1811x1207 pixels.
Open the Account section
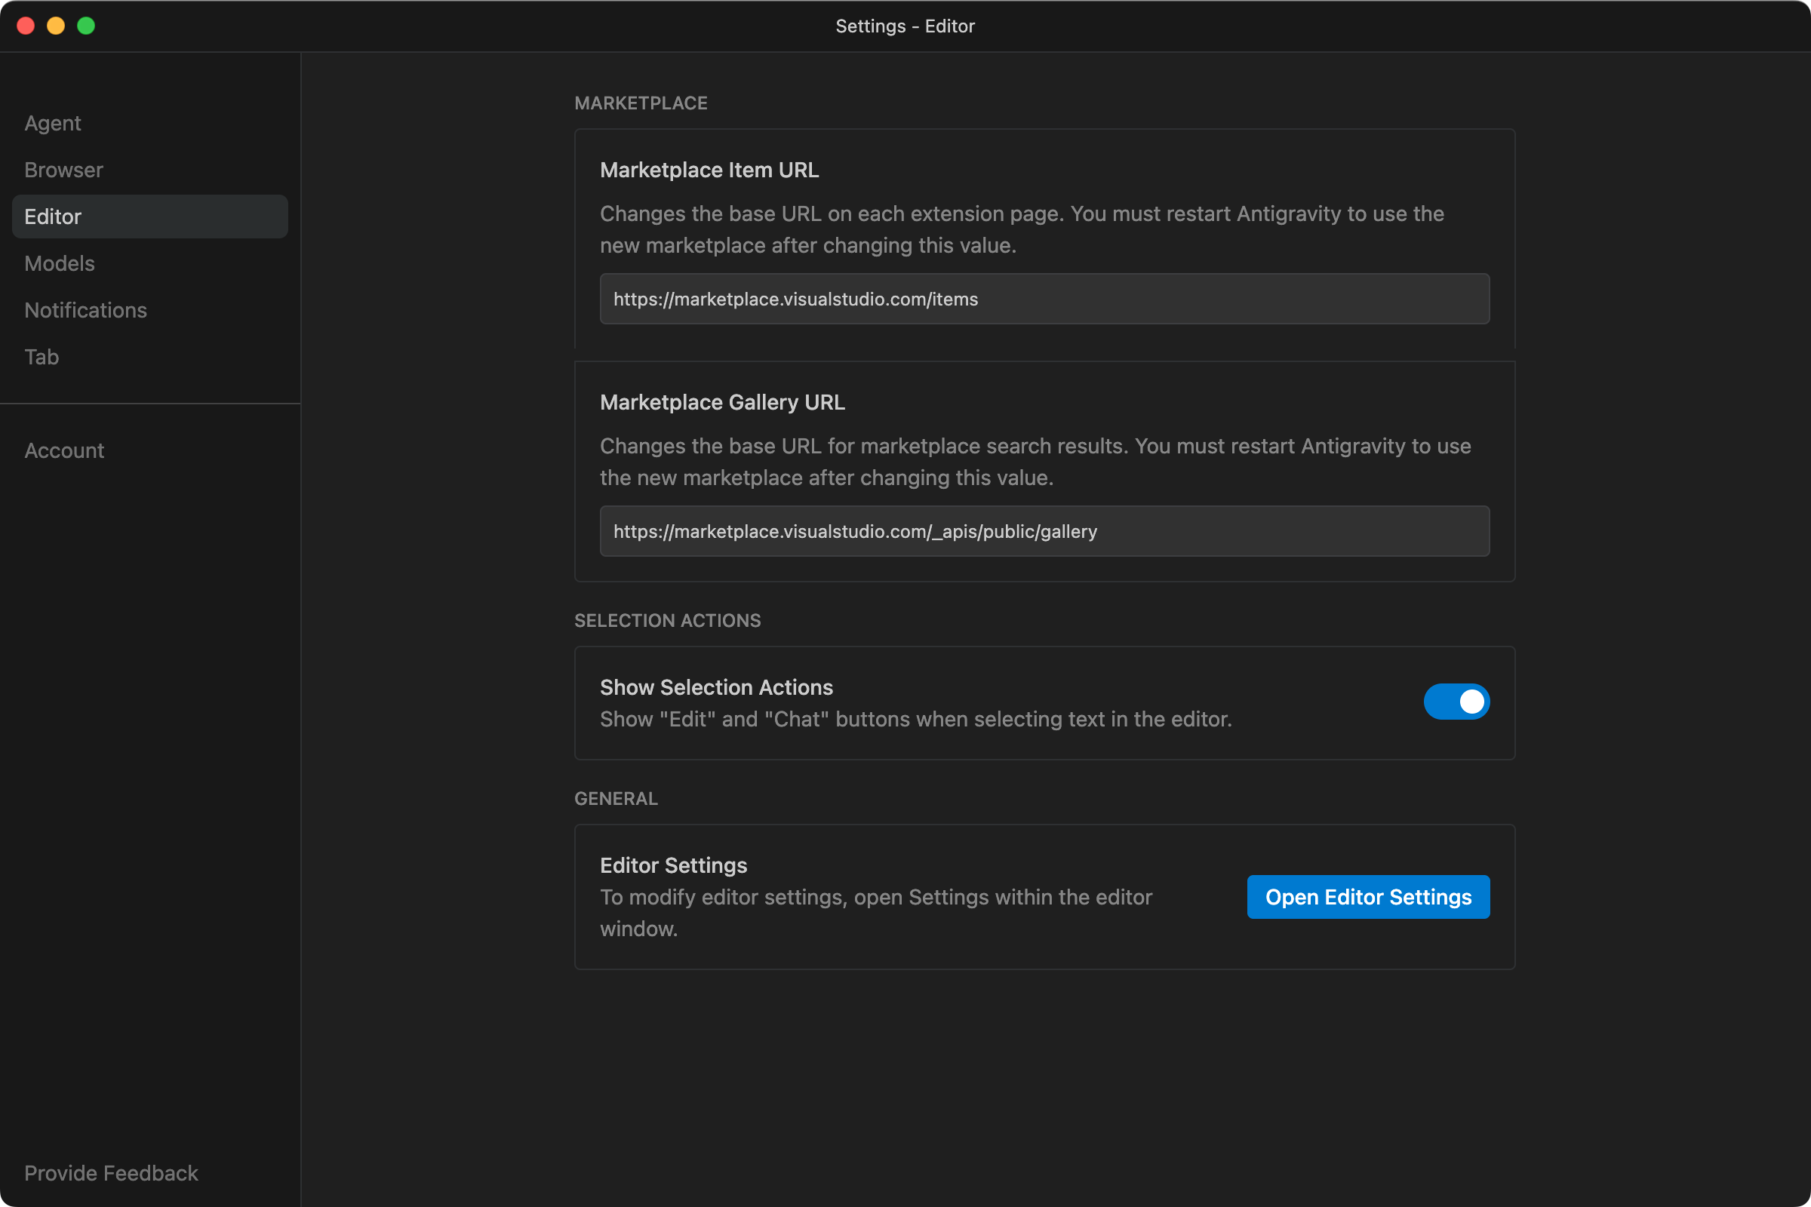point(64,450)
